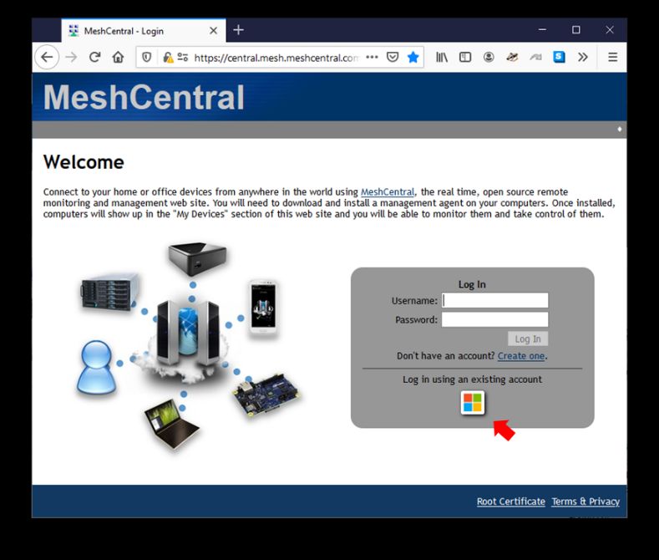The height and width of the screenshot is (560, 659).
Task: Open the Firefox hamburger menu
Action: [612, 58]
